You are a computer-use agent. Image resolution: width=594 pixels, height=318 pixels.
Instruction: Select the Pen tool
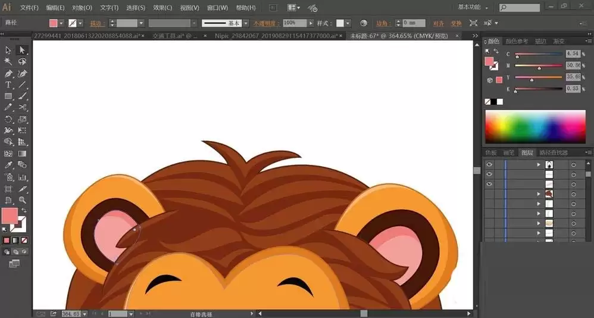(8, 74)
